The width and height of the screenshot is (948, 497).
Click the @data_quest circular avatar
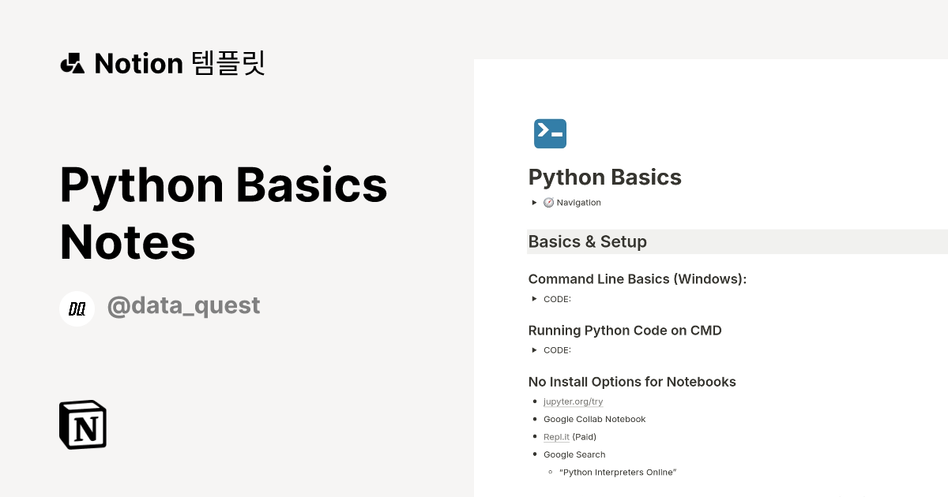pos(77,308)
